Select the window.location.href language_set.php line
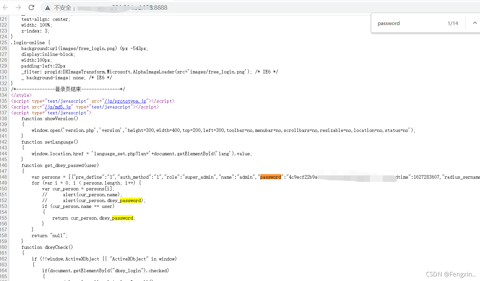 pos(142,154)
